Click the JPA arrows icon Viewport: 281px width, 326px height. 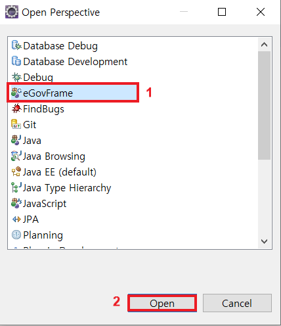[16, 219]
